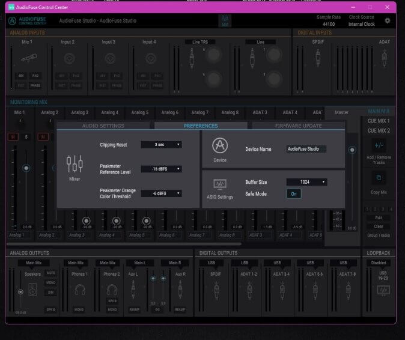Toggle Safe Mode On button

point(294,194)
